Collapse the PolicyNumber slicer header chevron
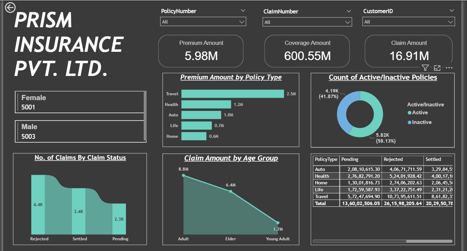 pos(243,11)
